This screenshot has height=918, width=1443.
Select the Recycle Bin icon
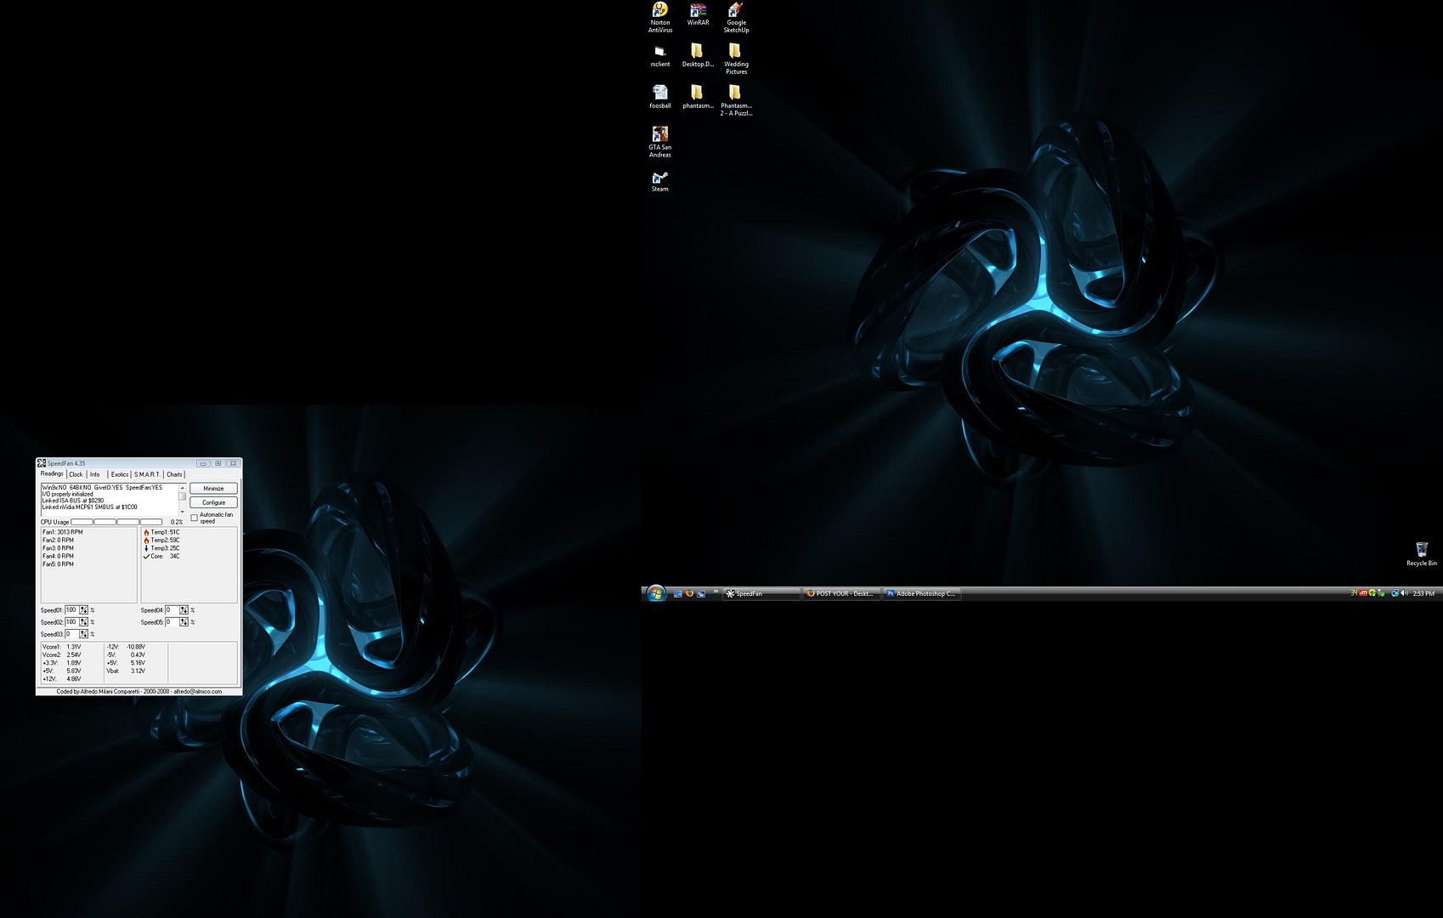1422,554
